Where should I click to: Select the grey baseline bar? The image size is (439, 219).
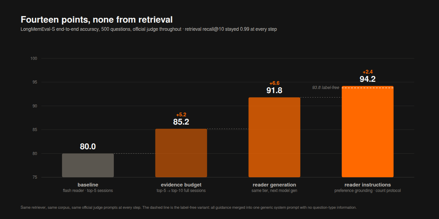pyautogui.click(x=88, y=165)
